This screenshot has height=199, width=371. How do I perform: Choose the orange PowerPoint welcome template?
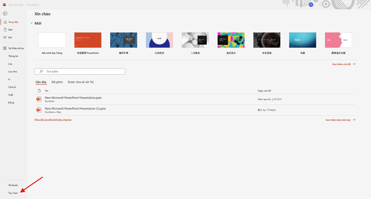88,40
